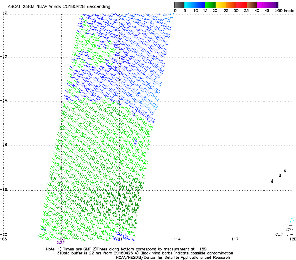Click the purple '2:22' swath time label
This screenshot has height=260, width=296.
(60, 243)
